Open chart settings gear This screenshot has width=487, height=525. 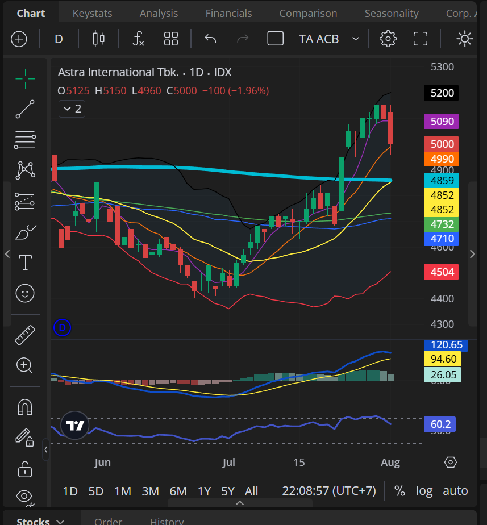(x=388, y=39)
